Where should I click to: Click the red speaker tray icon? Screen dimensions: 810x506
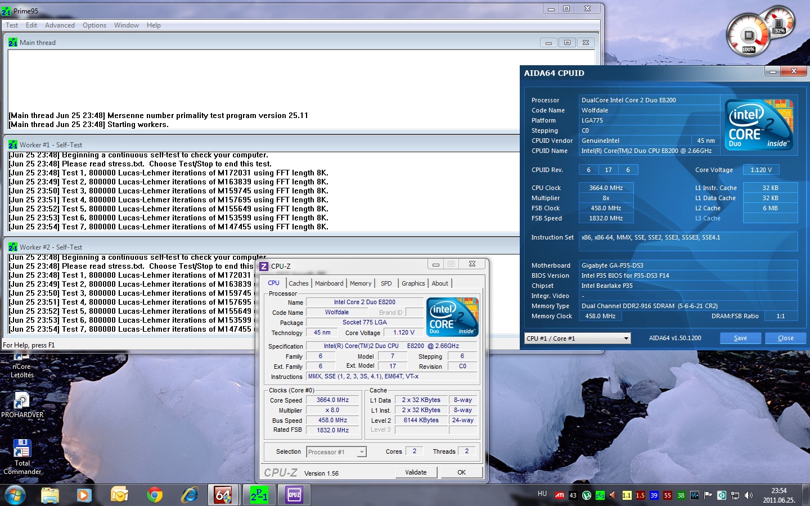point(613,495)
